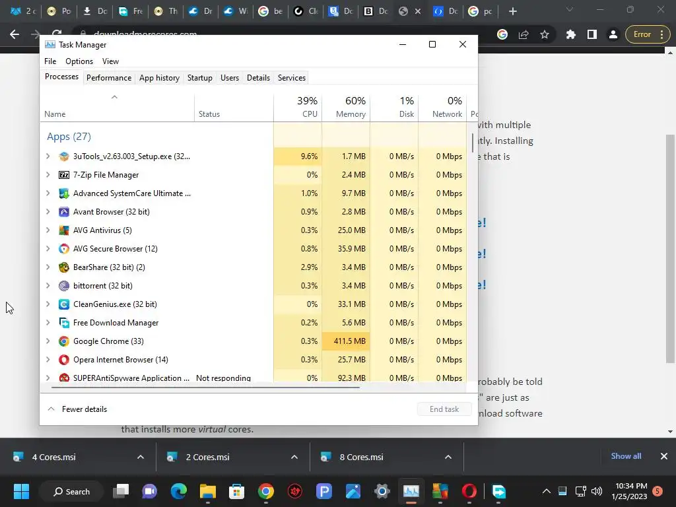Click the volume icon in system tray
This screenshot has height=507, width=676.
point(597,491)
